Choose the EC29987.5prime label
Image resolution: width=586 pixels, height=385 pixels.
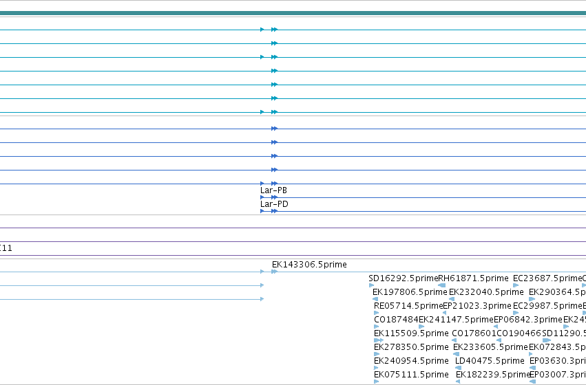point(547,305)
